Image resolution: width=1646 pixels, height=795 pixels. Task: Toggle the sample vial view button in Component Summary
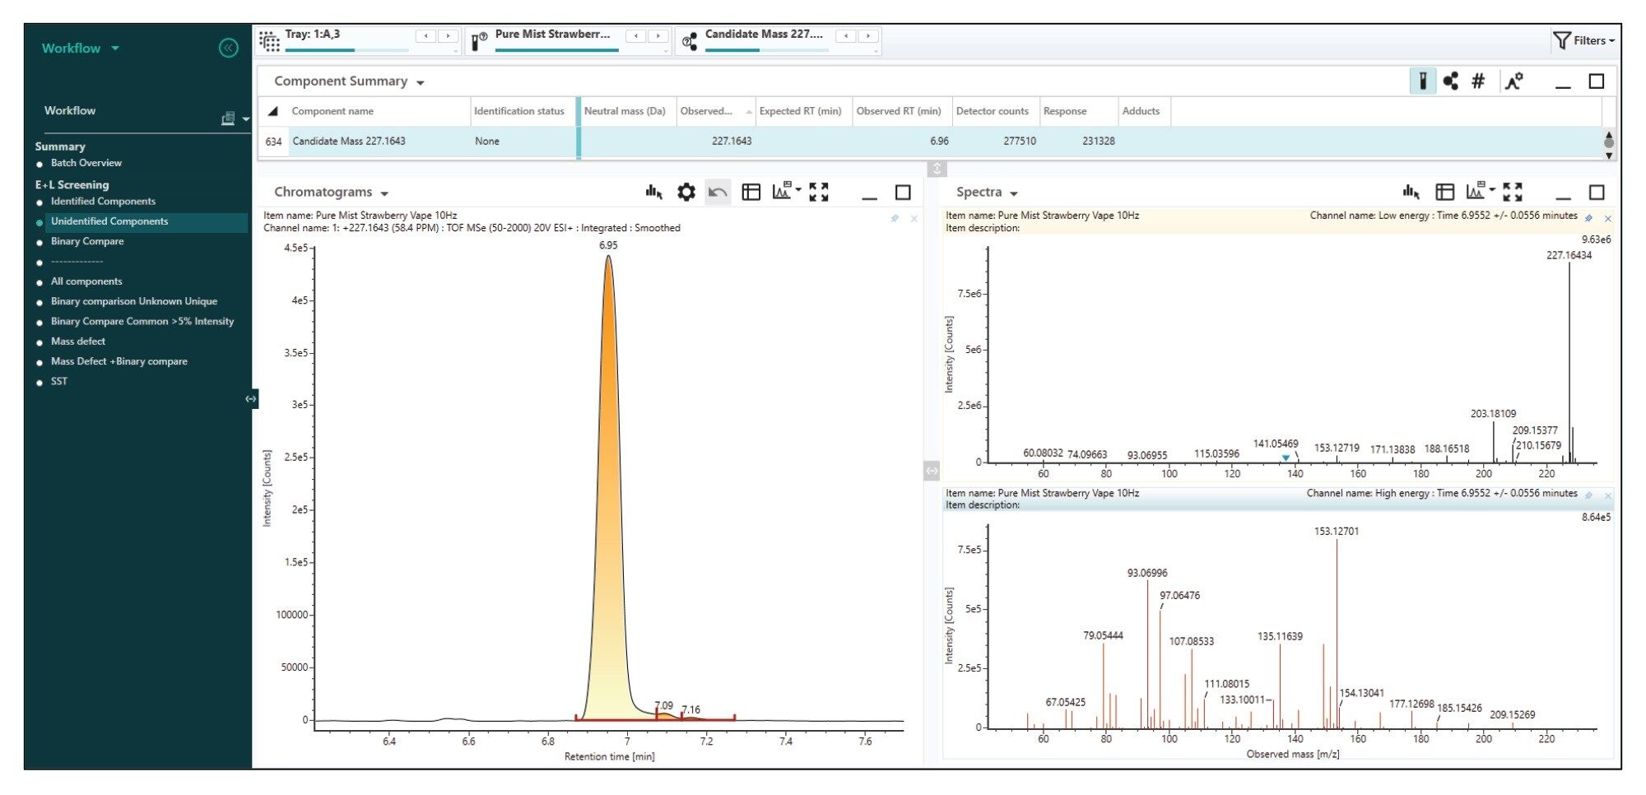pyautogui.click(x=1422, y=81)
